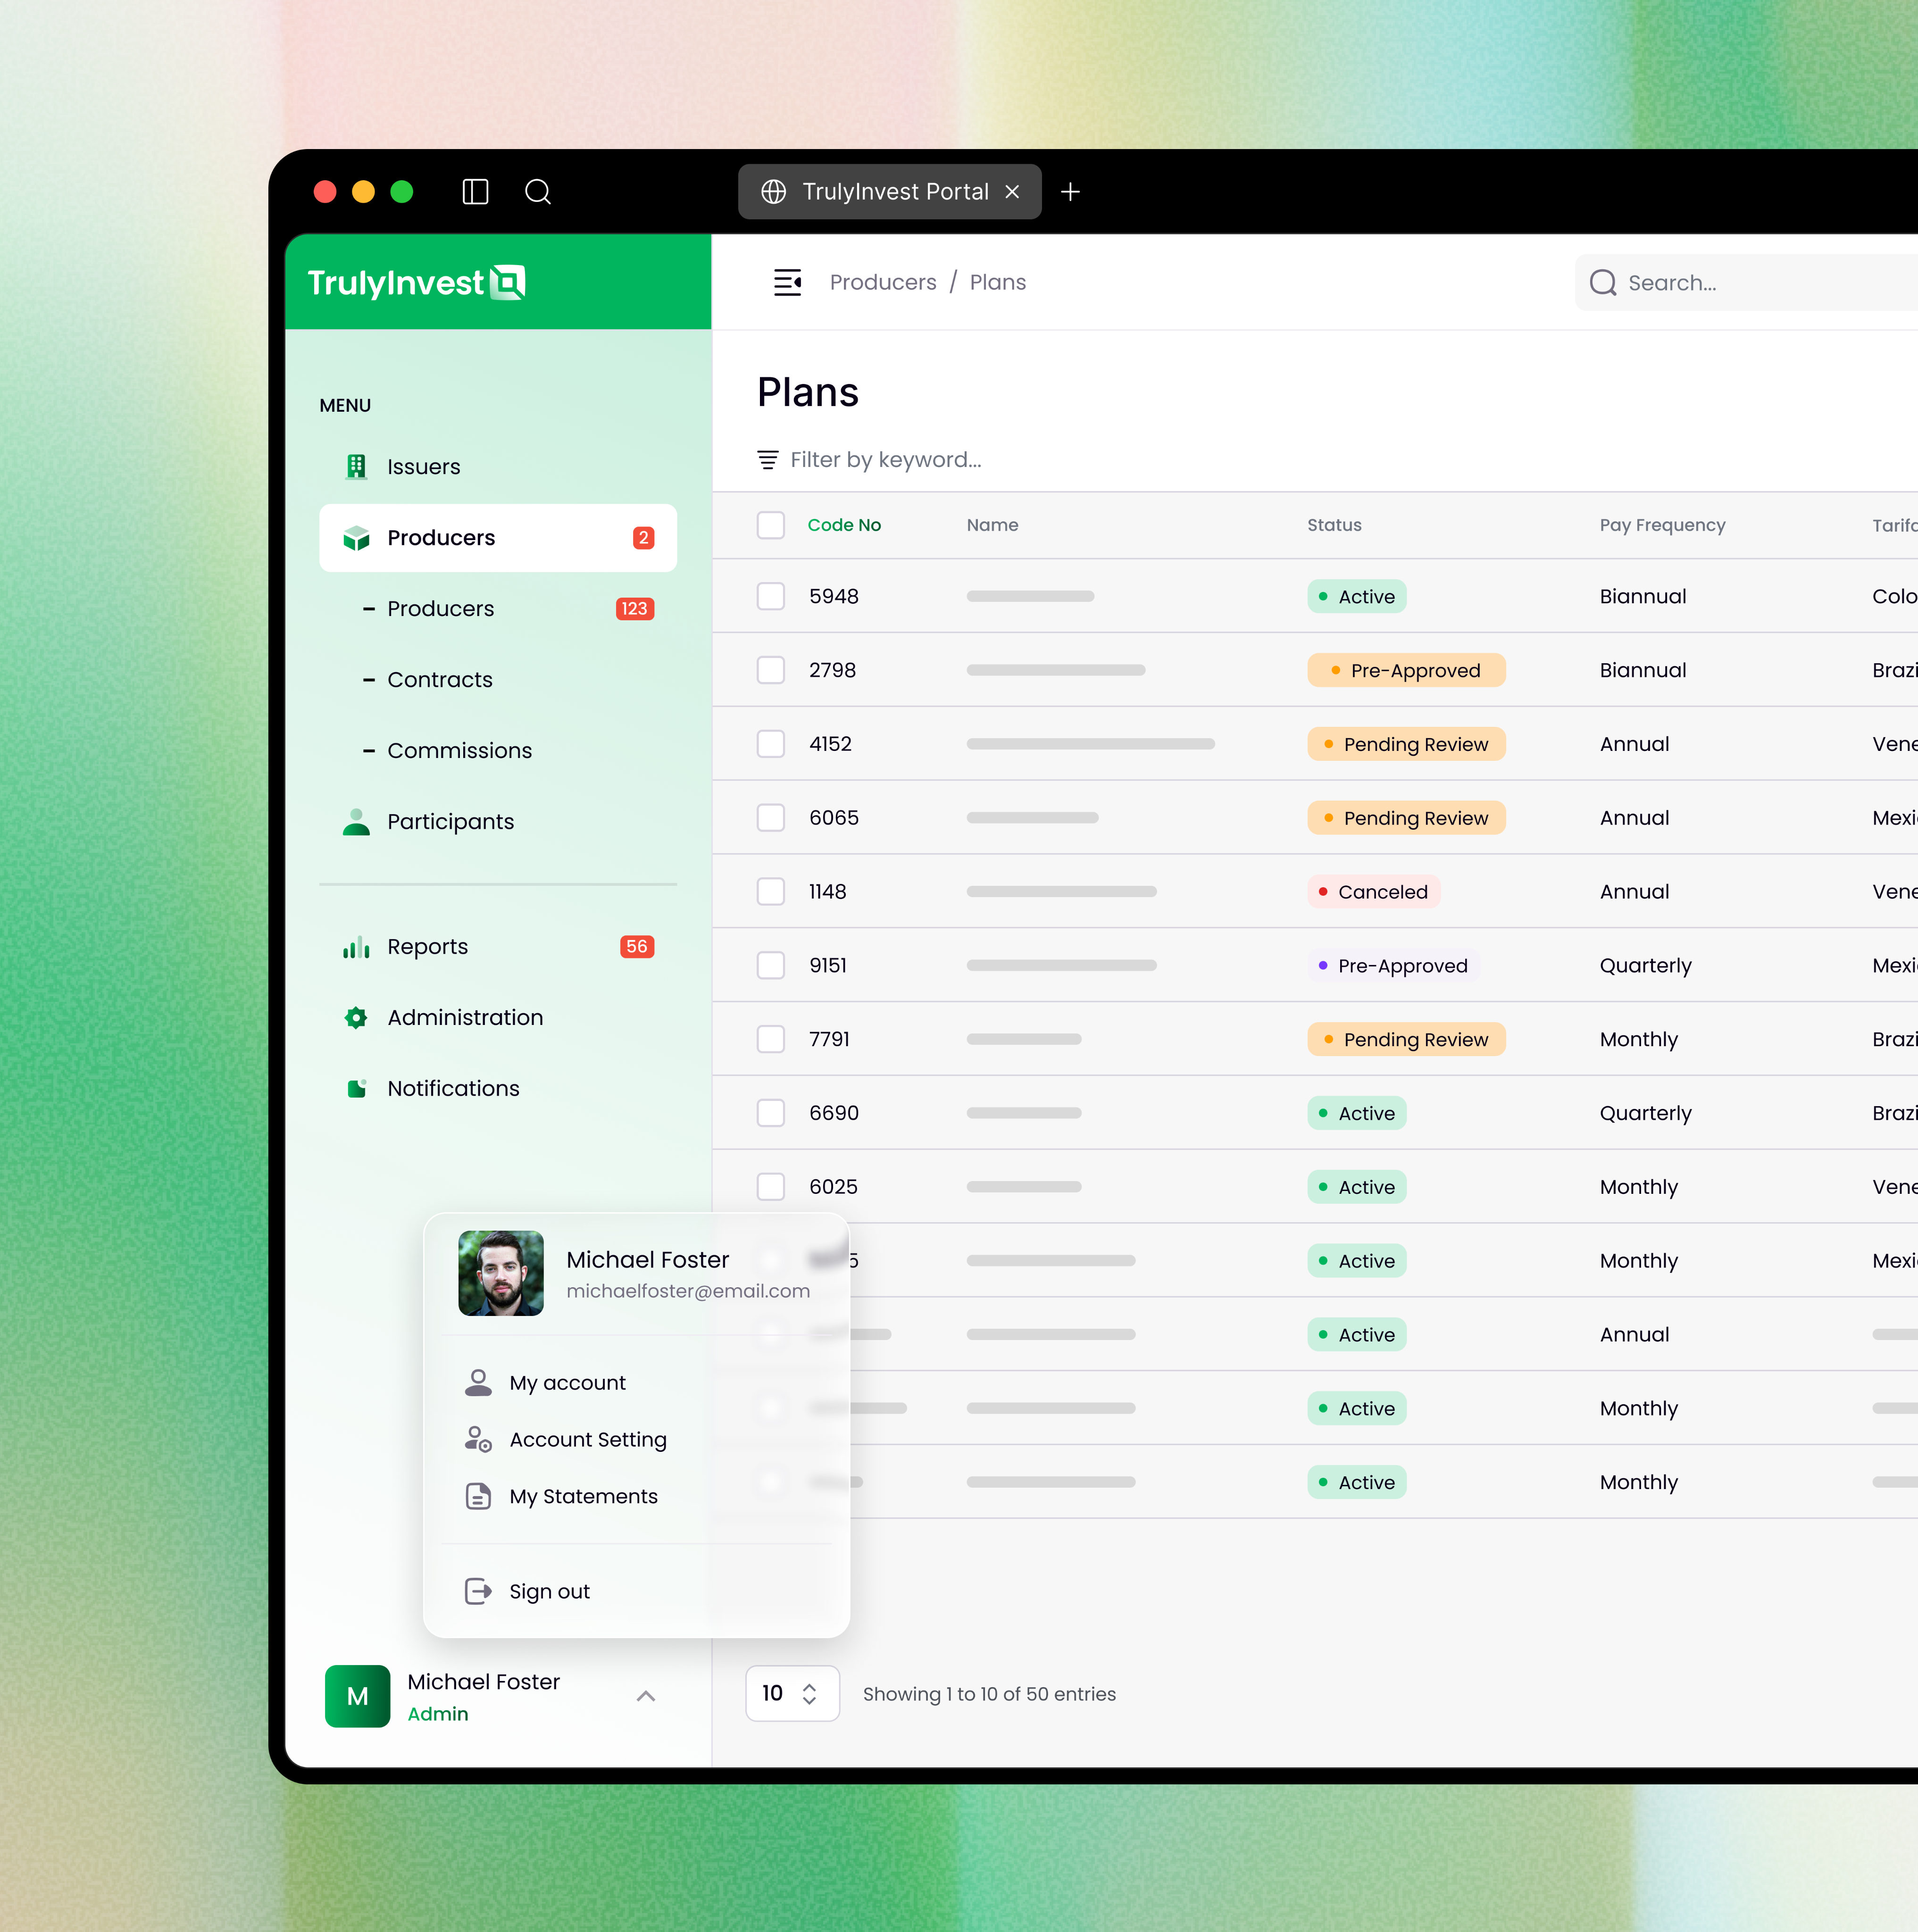Collapse the Producers menu section
The width and height of the screenshot is (1918, 1932).
tap(498, 538)
